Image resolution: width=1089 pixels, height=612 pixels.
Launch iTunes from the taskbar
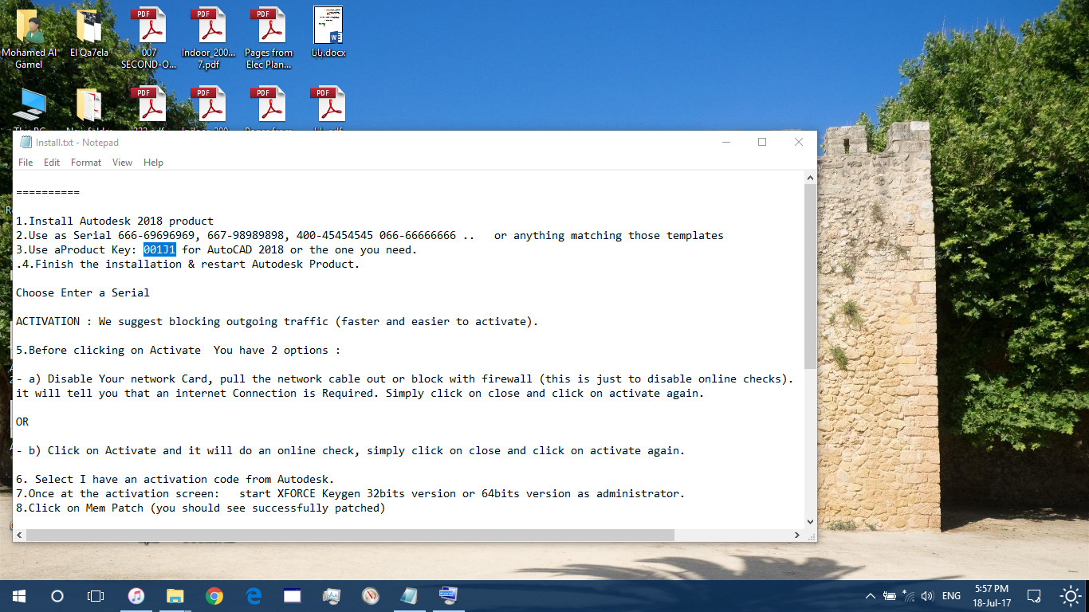coord(136,596)
